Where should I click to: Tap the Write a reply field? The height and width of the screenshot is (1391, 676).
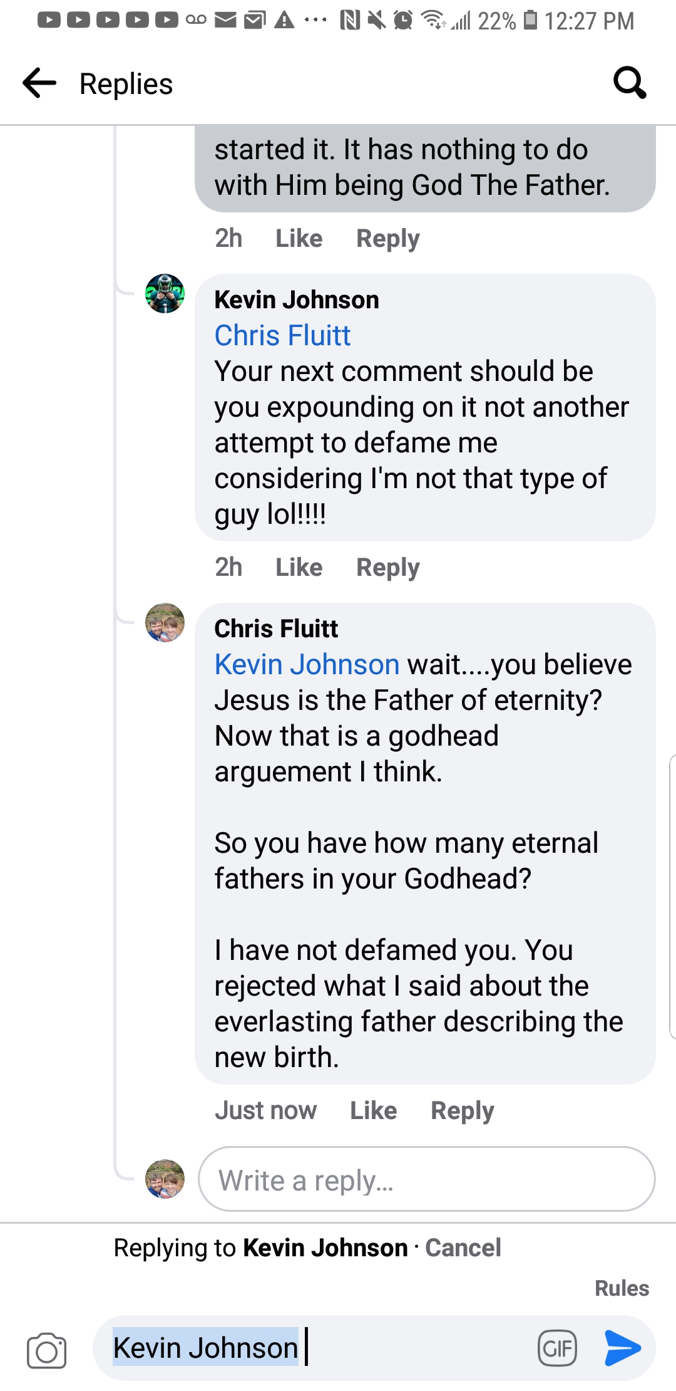point(426,1180)
